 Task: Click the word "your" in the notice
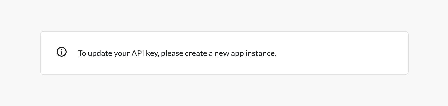coord(122,54)
